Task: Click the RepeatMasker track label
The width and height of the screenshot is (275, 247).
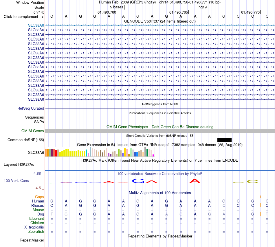Action: coord(32,240)
